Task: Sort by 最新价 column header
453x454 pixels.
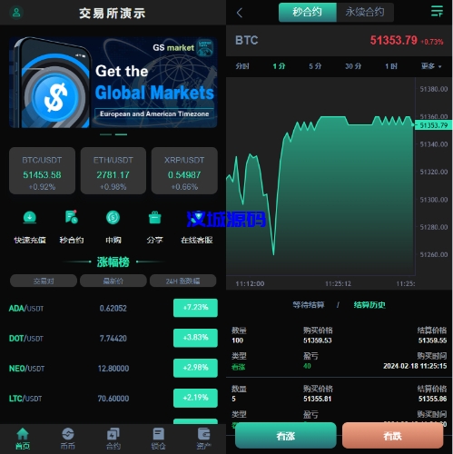Action: 113,281
